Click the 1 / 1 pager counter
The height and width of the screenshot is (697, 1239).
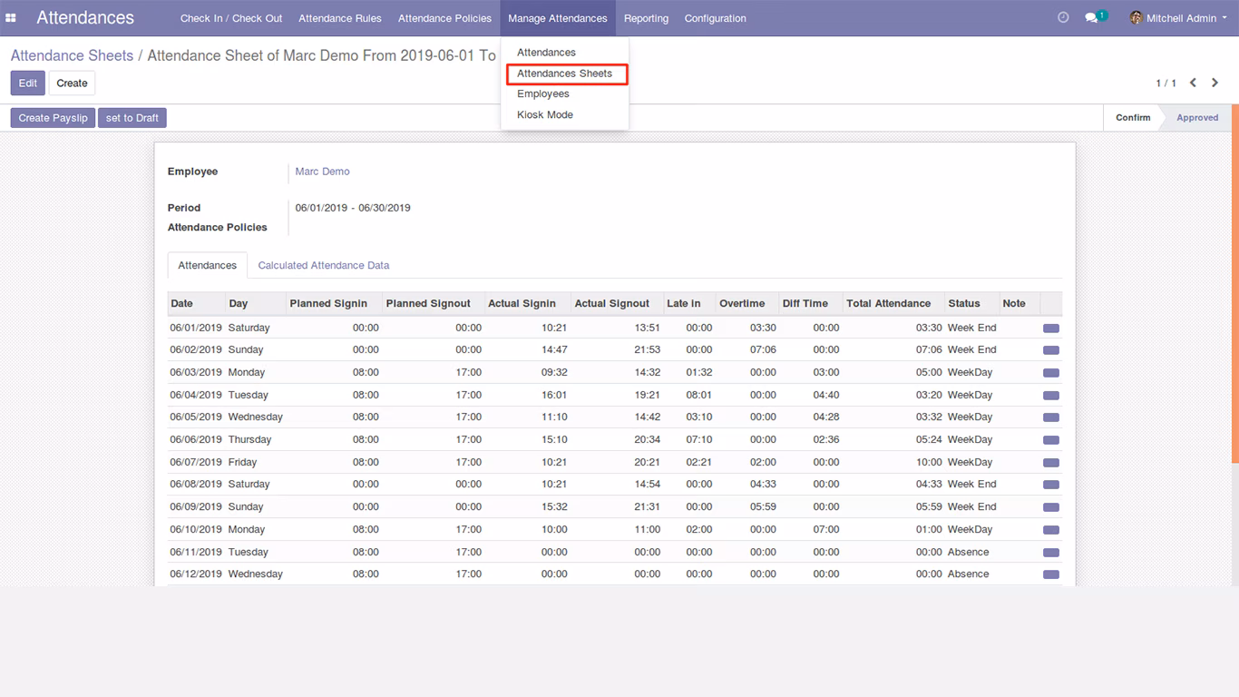click(x=1166, y=83)
